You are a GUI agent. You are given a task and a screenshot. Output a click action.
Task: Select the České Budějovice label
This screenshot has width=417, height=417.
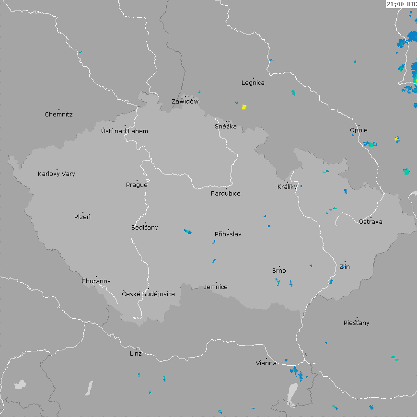click(148, 294)
